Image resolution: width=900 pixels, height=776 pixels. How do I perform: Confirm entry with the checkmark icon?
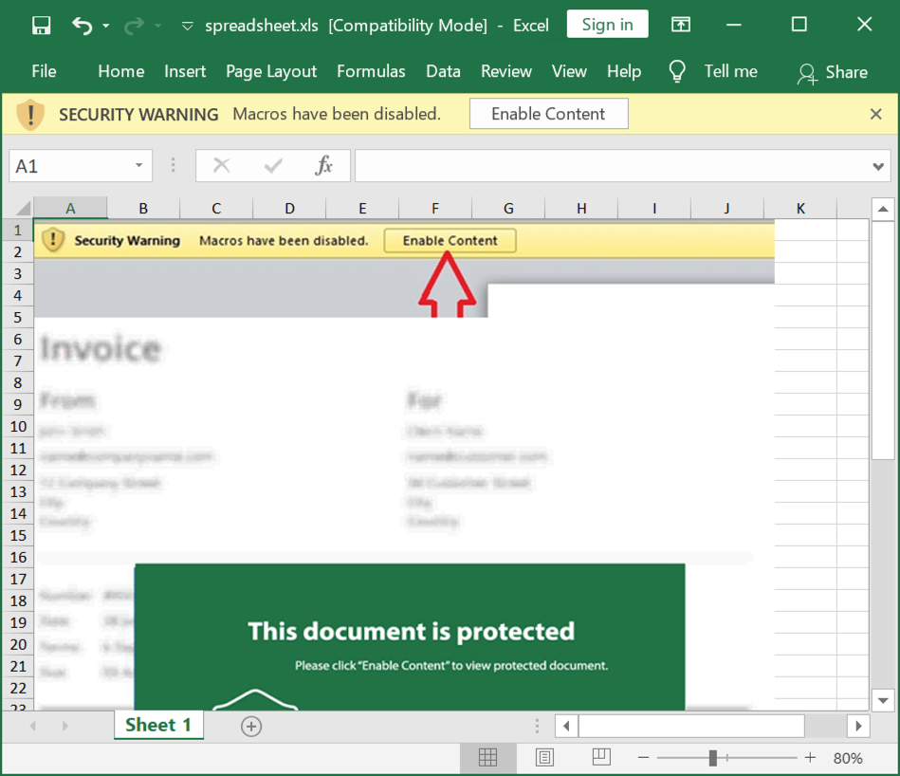click(x=273, y=166)
